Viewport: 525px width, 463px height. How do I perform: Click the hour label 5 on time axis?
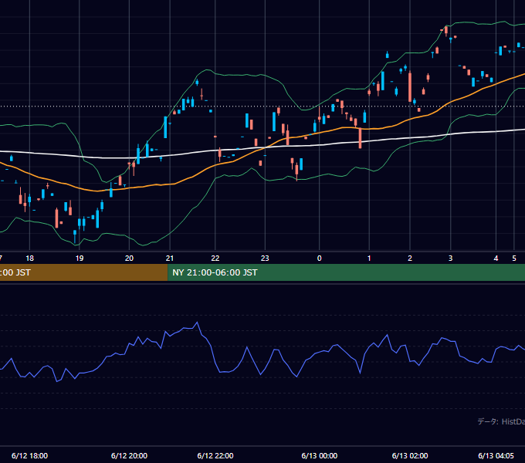point(514,259)
